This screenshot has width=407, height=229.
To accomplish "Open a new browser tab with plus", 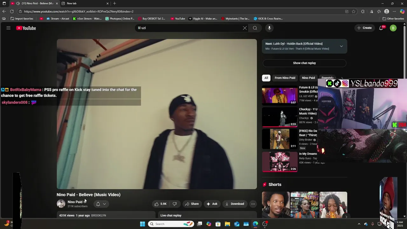I will 114,3.
